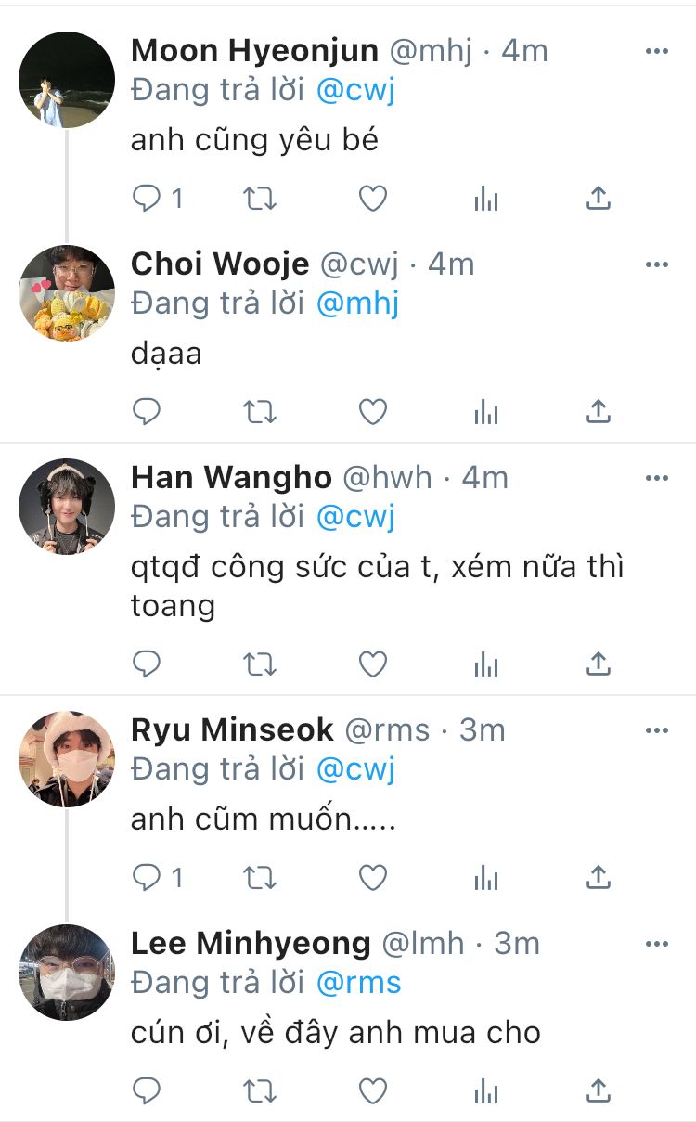Open more options on Lee Minhyeong's tweet

657,944
